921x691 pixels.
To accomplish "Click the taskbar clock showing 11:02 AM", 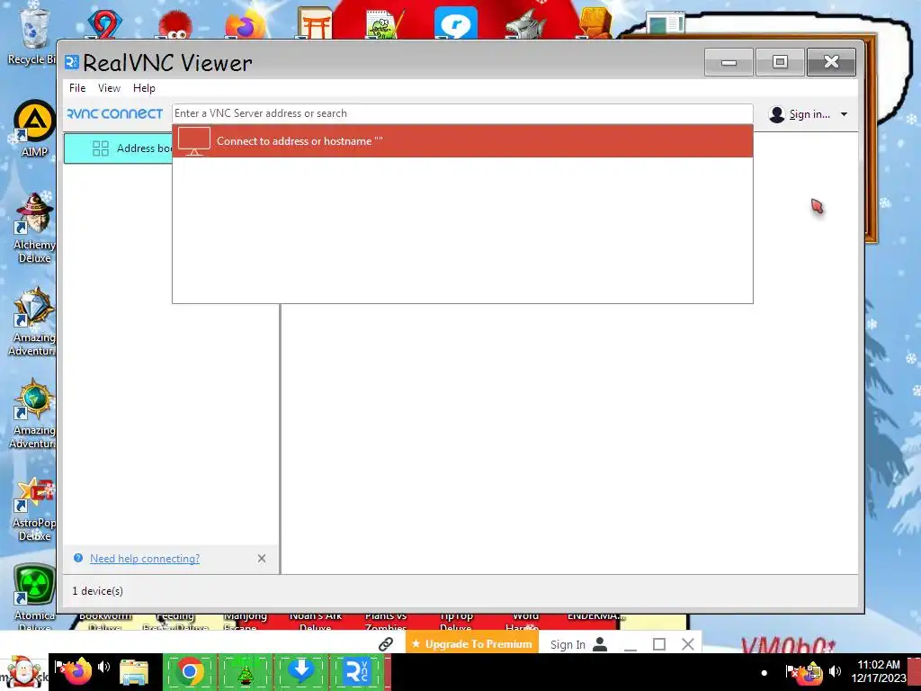I will click(878, 671).
